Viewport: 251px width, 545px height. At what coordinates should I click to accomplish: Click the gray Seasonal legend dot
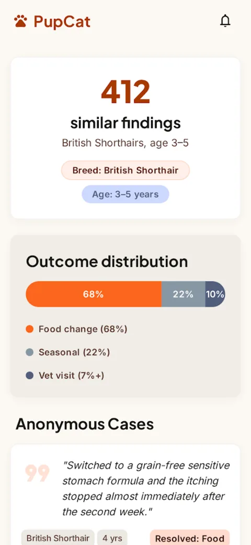[29, 352]
